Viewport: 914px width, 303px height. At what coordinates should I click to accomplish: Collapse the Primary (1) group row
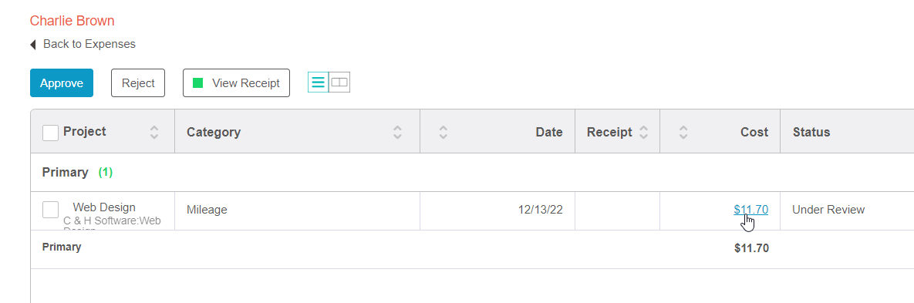[78, 173]
